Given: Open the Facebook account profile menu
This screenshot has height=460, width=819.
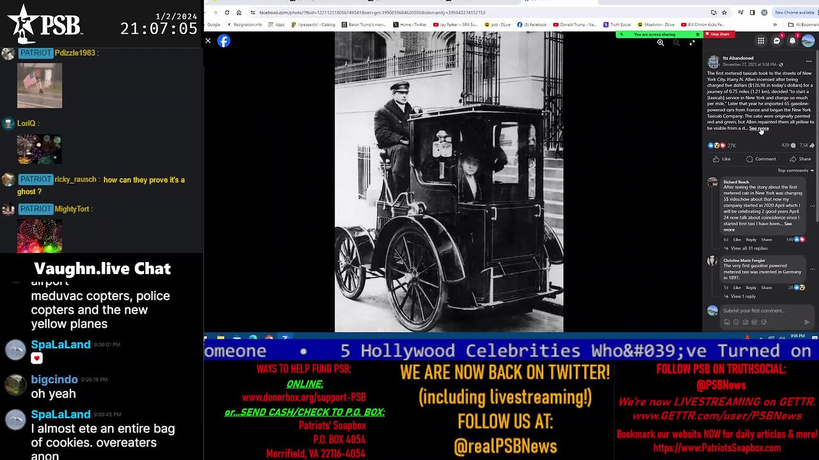Looking at the screenshot, I should (808, 41).
